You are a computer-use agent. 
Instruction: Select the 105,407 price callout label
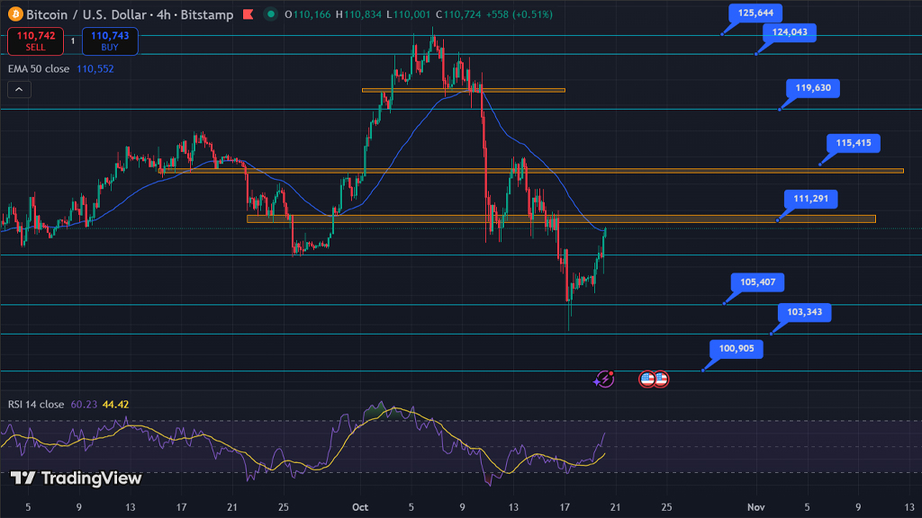point(757,282)
